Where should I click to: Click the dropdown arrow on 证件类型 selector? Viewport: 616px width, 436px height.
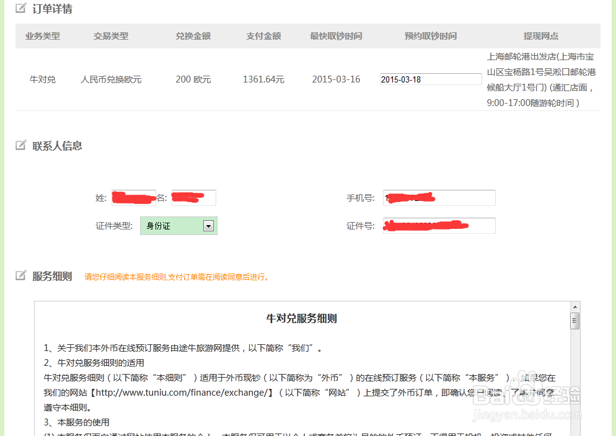point(208,226)
